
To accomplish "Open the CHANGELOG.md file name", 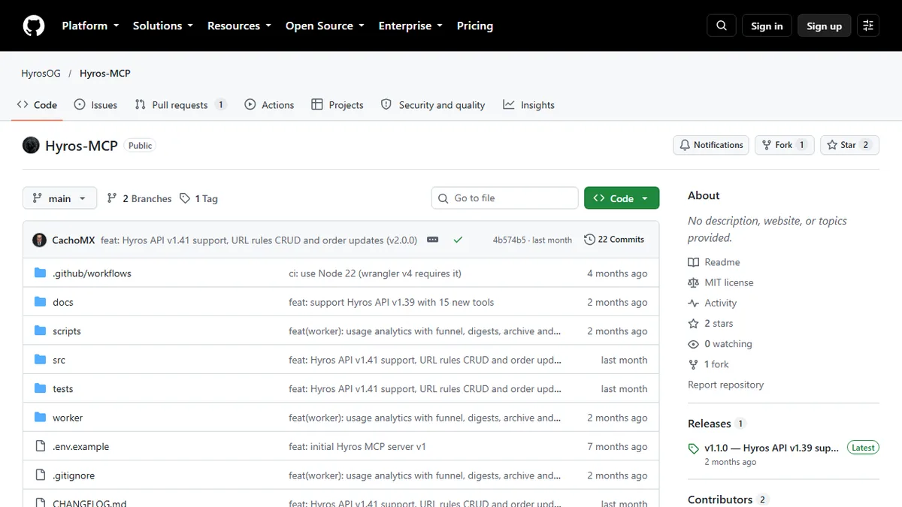I will point(89,502).
